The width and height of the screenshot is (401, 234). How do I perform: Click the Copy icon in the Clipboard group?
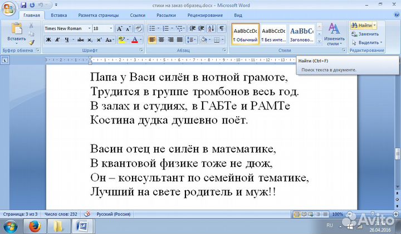[x=31, y=34]
